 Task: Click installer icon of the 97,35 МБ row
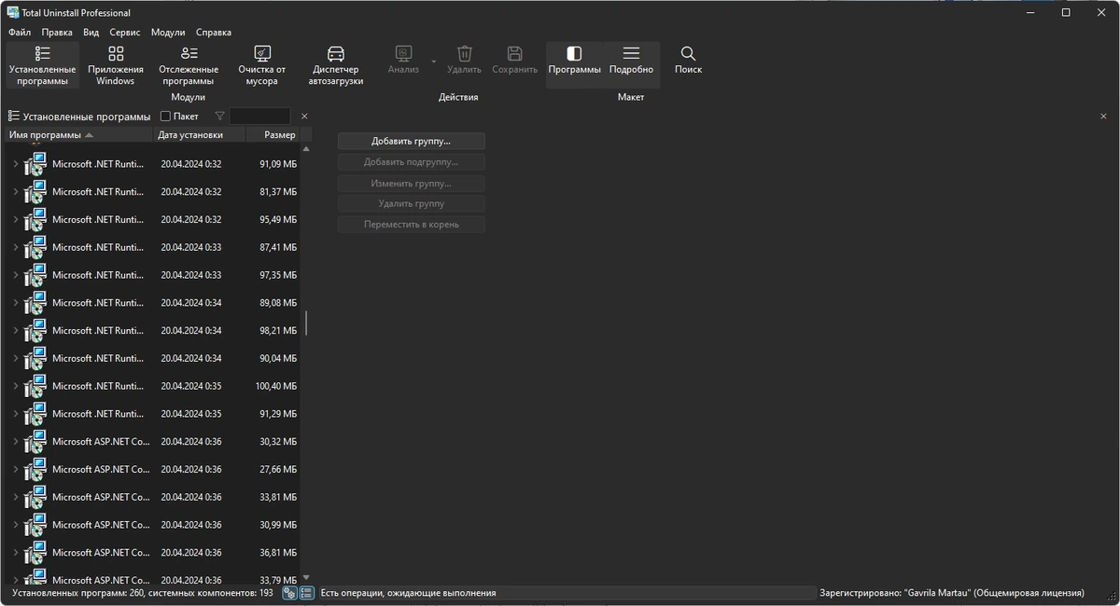[x=35, y=275]
